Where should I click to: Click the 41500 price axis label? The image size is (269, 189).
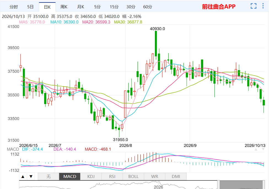[14, 27]
